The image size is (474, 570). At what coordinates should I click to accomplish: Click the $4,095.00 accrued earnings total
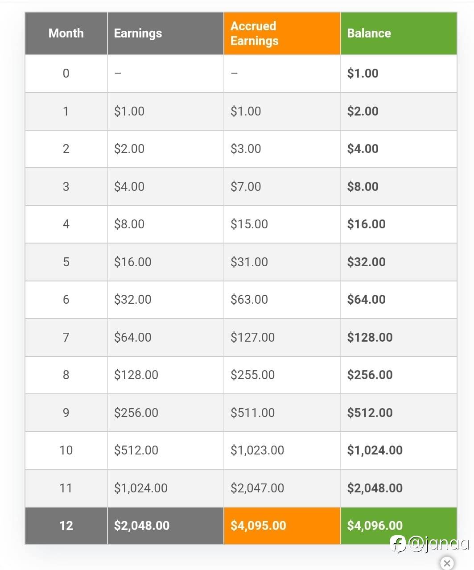point(258,525)
